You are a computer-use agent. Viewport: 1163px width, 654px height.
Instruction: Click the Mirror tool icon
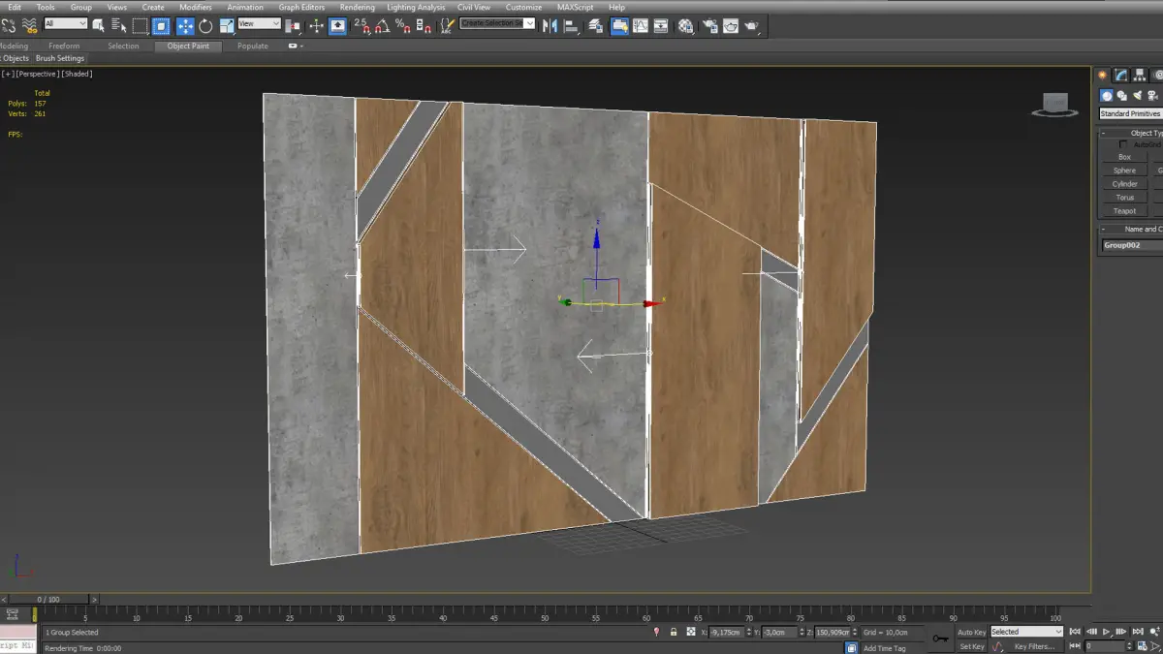(550, 25)
